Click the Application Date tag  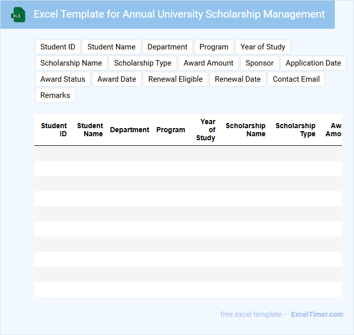(313, 63)
